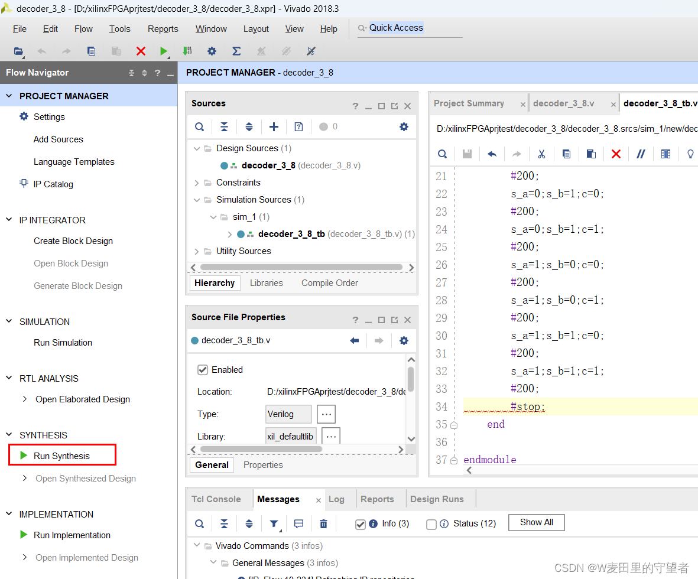
Task: Click Source File Properties horizontal scrollbar
Action: 261,450
